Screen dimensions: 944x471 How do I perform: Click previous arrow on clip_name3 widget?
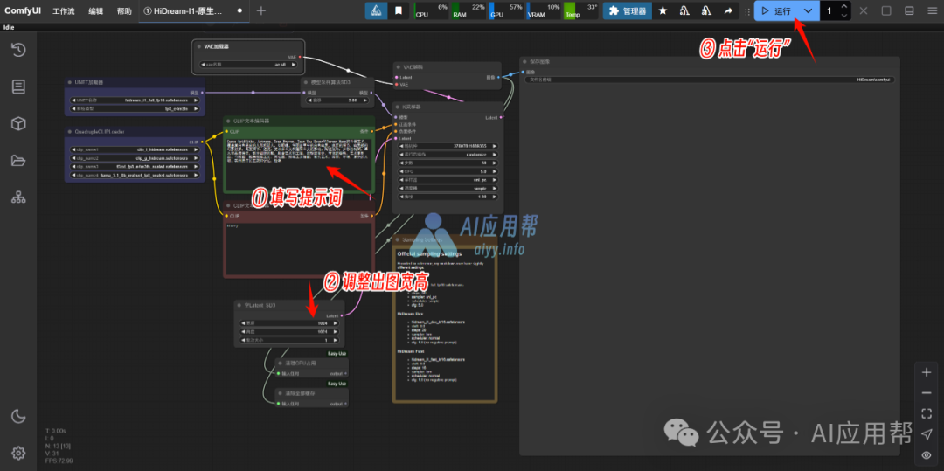74,167
